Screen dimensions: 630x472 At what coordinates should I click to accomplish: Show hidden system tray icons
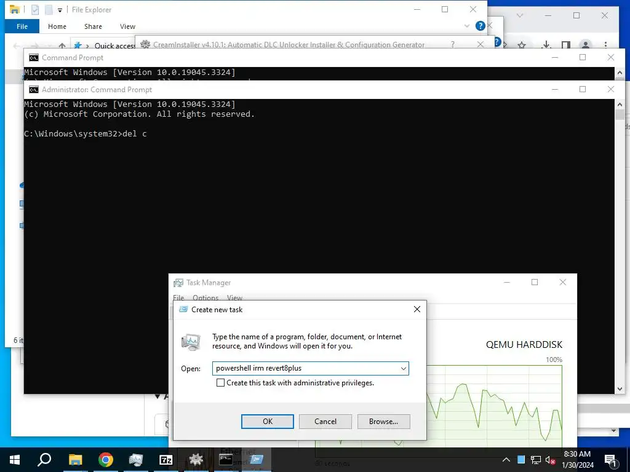click(506, 460)
